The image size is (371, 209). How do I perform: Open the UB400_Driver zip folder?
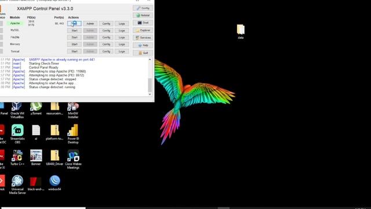54,157
